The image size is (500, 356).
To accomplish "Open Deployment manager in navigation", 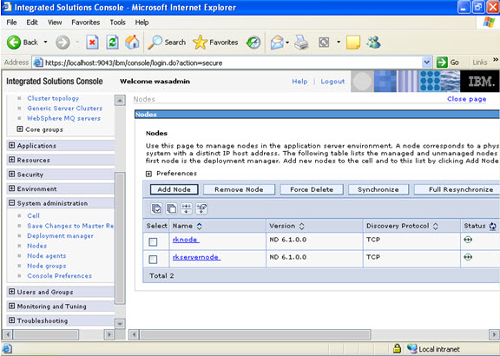I will (x=60, y=235).
